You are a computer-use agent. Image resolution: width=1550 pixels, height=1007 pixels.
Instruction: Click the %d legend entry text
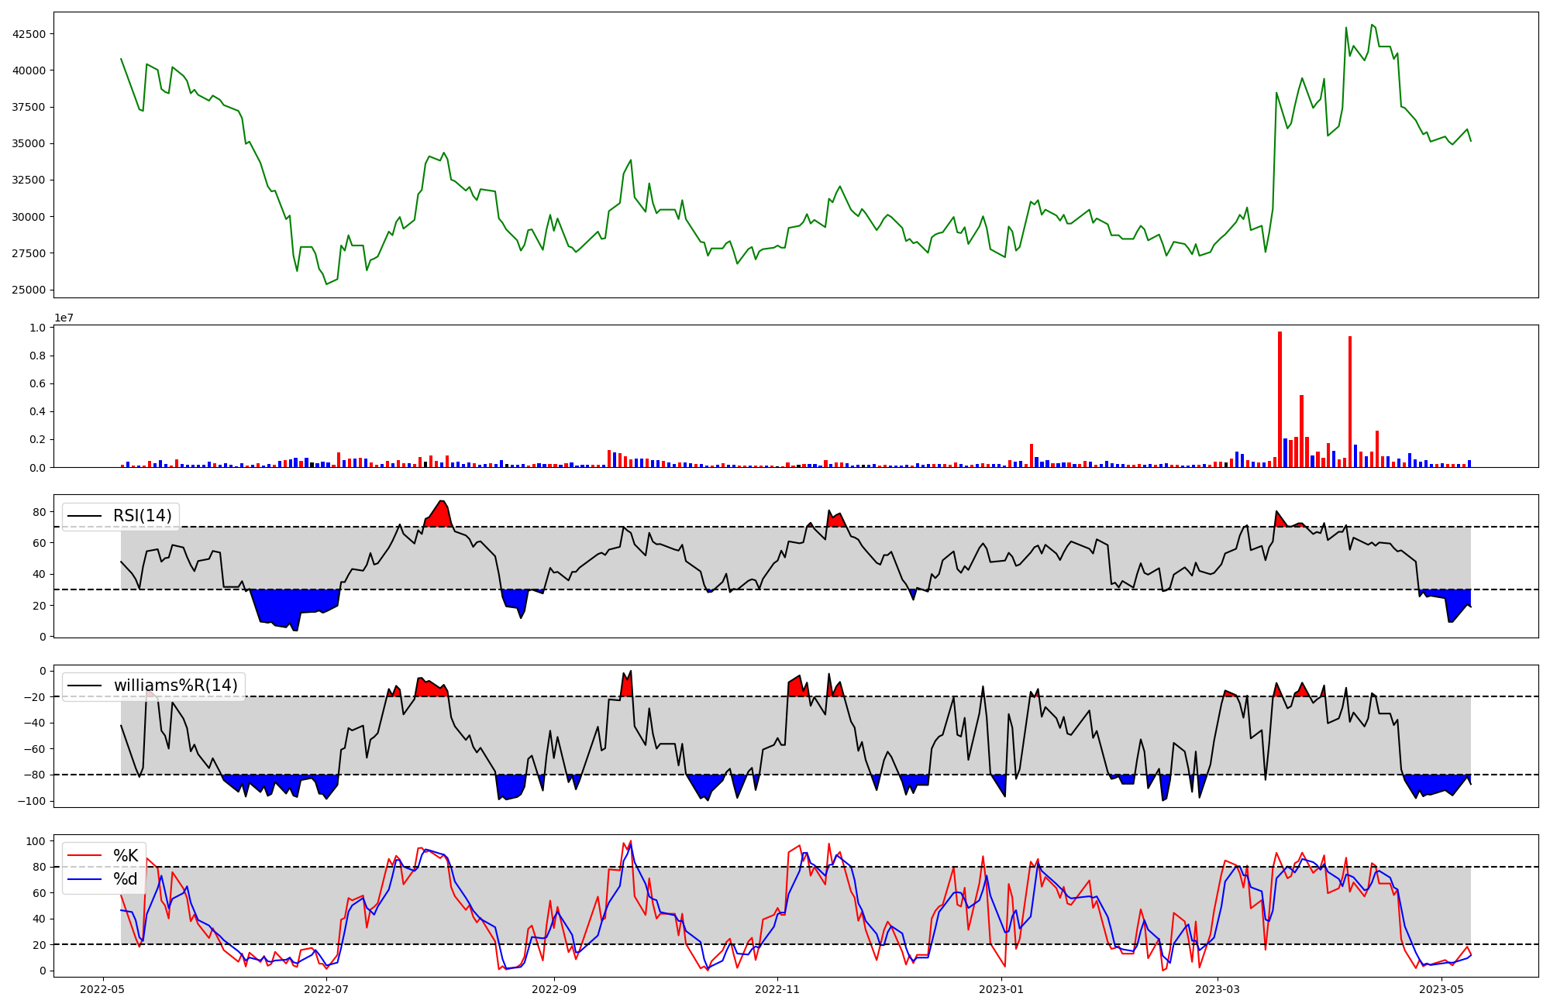pos(126,878)
